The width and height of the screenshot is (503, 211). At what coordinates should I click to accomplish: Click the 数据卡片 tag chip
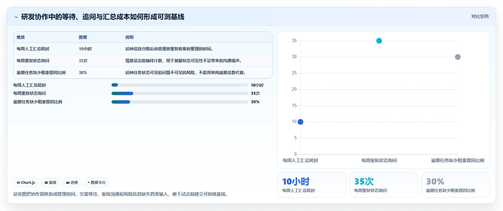(x=97, y=182)
